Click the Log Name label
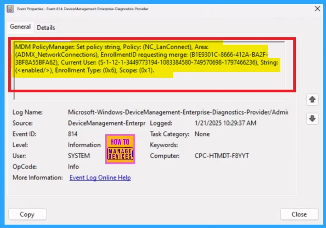This screenshot has width=326, height=228. (x=27, y=112)
